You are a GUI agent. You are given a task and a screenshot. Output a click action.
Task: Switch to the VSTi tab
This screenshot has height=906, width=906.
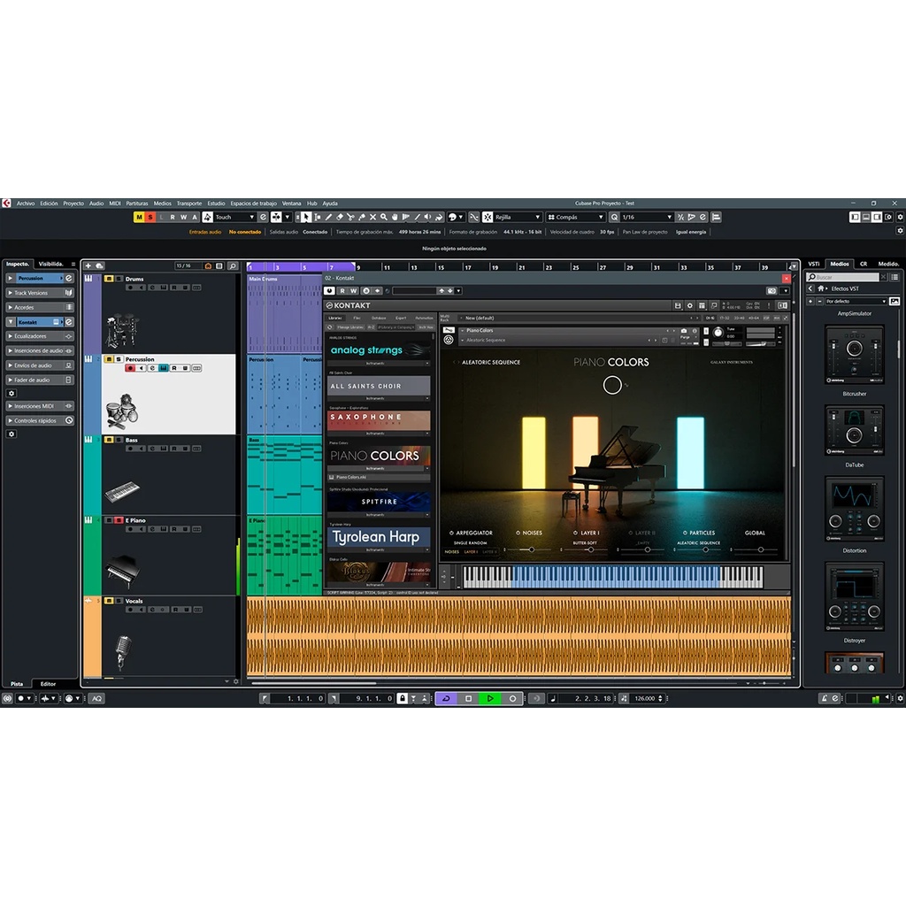(814, 264)
